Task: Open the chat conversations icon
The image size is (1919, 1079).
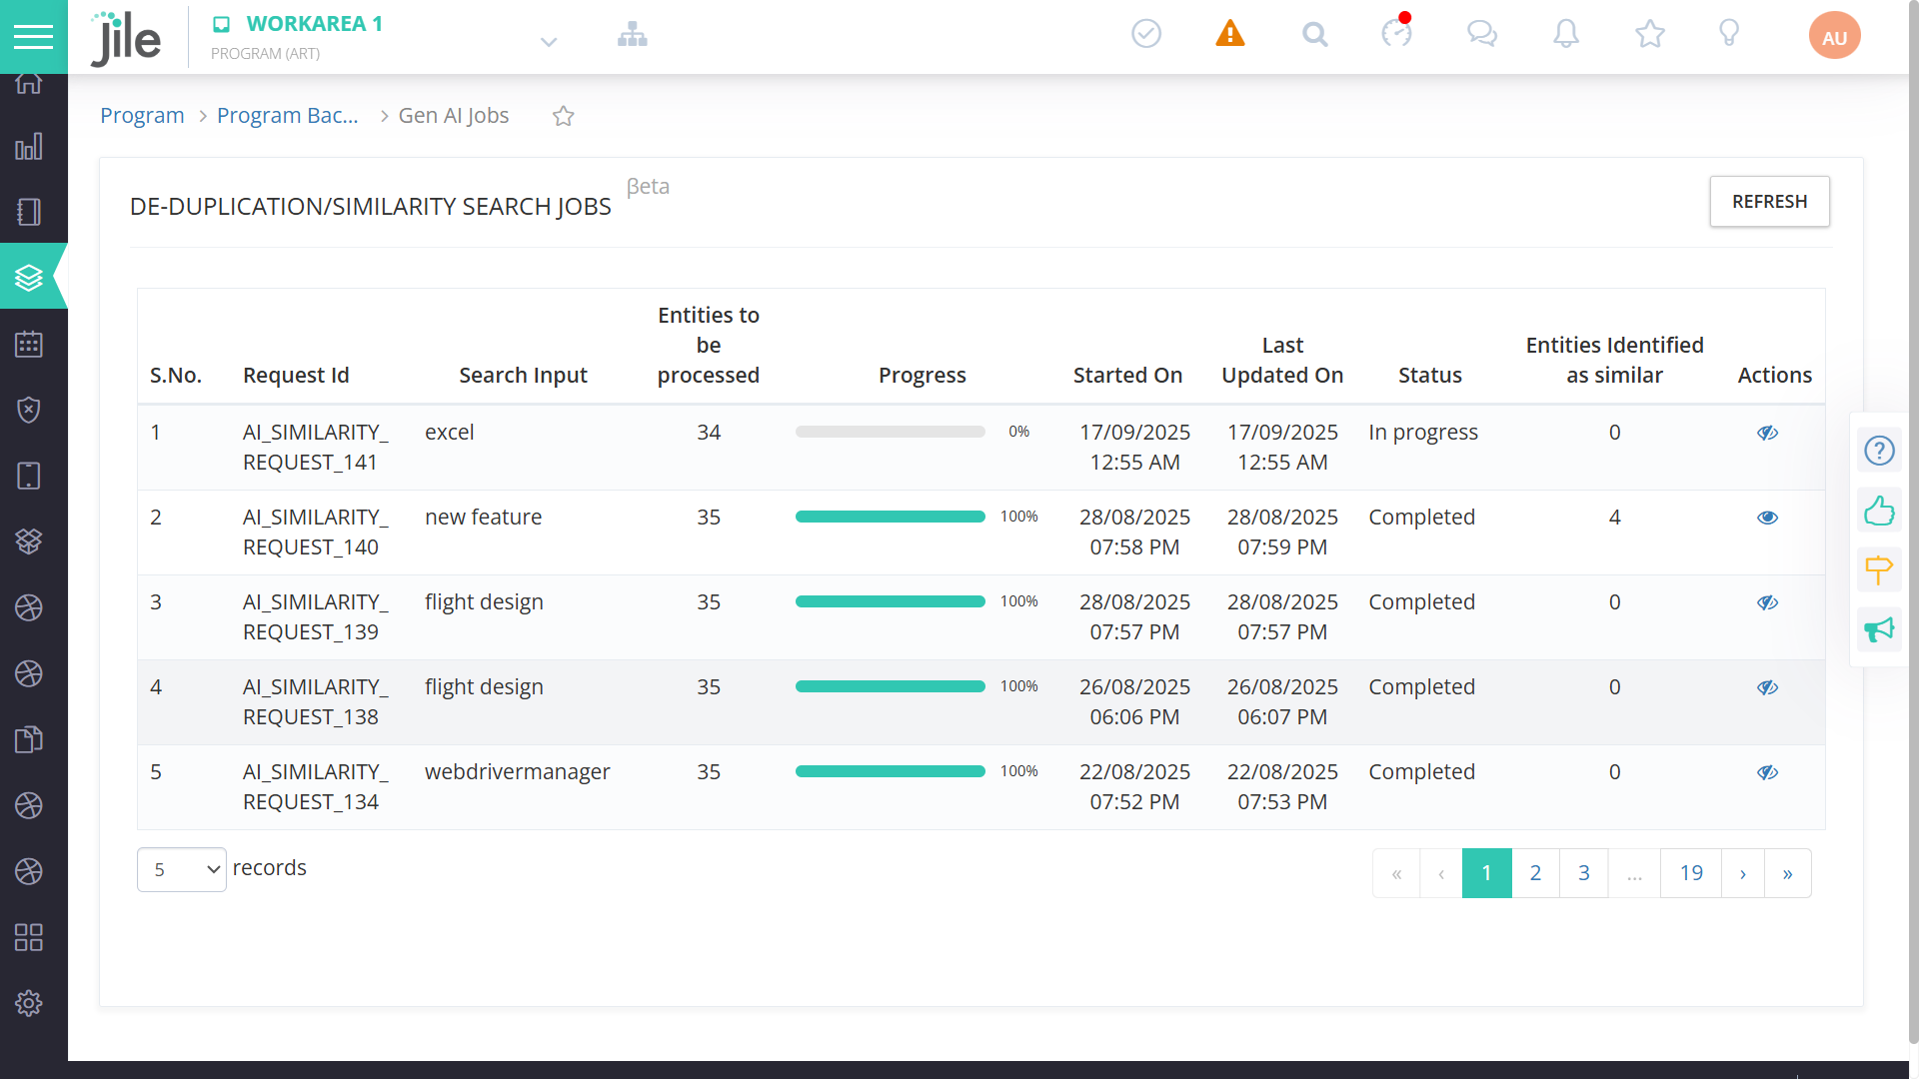Action: coord(1482,35)
